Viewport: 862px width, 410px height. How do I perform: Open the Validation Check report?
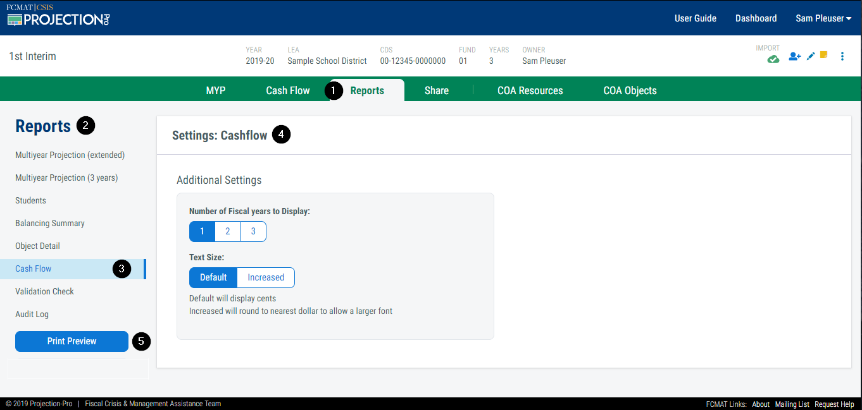pyautogui.click(x=44, y=291)
